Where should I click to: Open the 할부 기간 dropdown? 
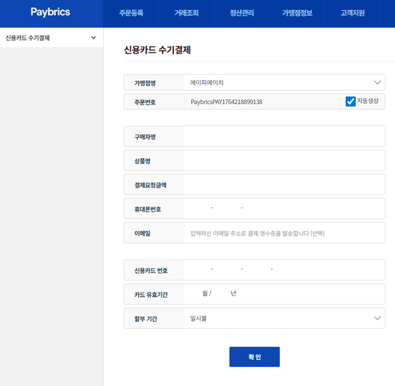click(377, 318)
